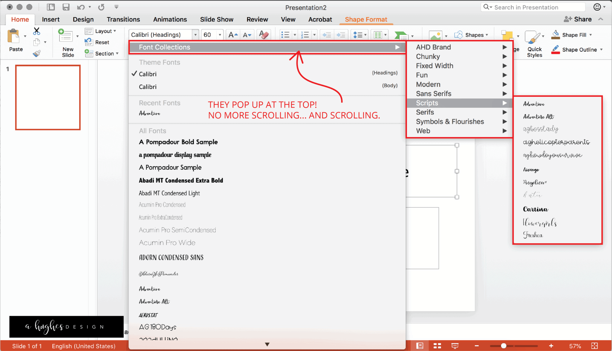The height and width of the screenshot is (351, 612).
Task: Click the Save icon in title bar
Action: (66, 7)
